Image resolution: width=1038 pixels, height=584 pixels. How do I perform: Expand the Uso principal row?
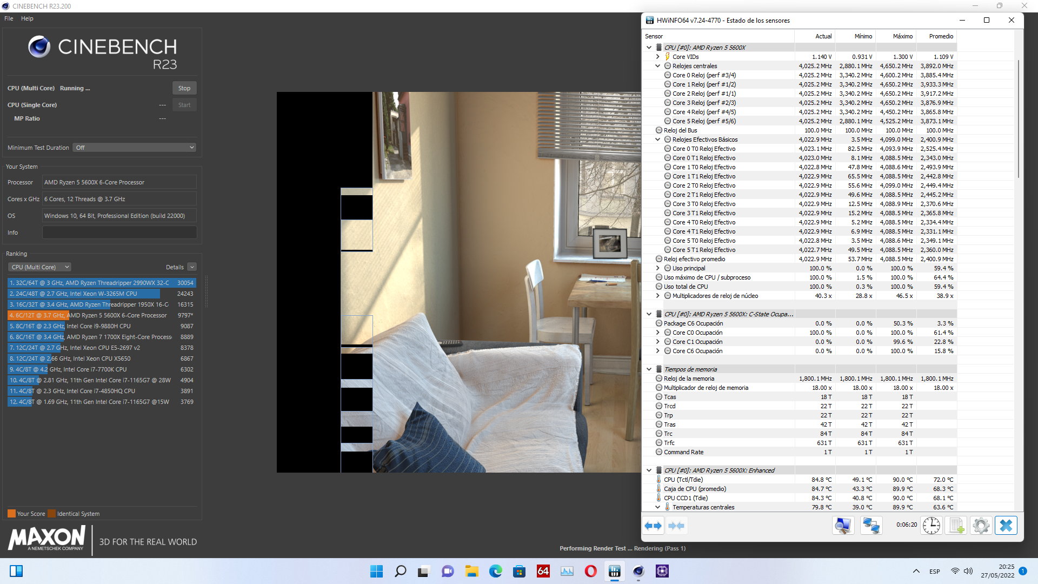coord(657,268)
